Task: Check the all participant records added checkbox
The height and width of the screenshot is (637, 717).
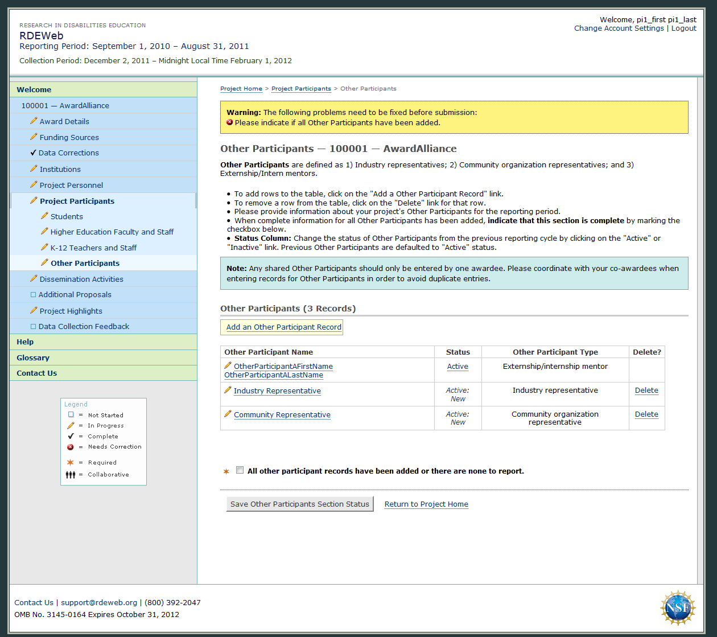Action: coord(240,470)
